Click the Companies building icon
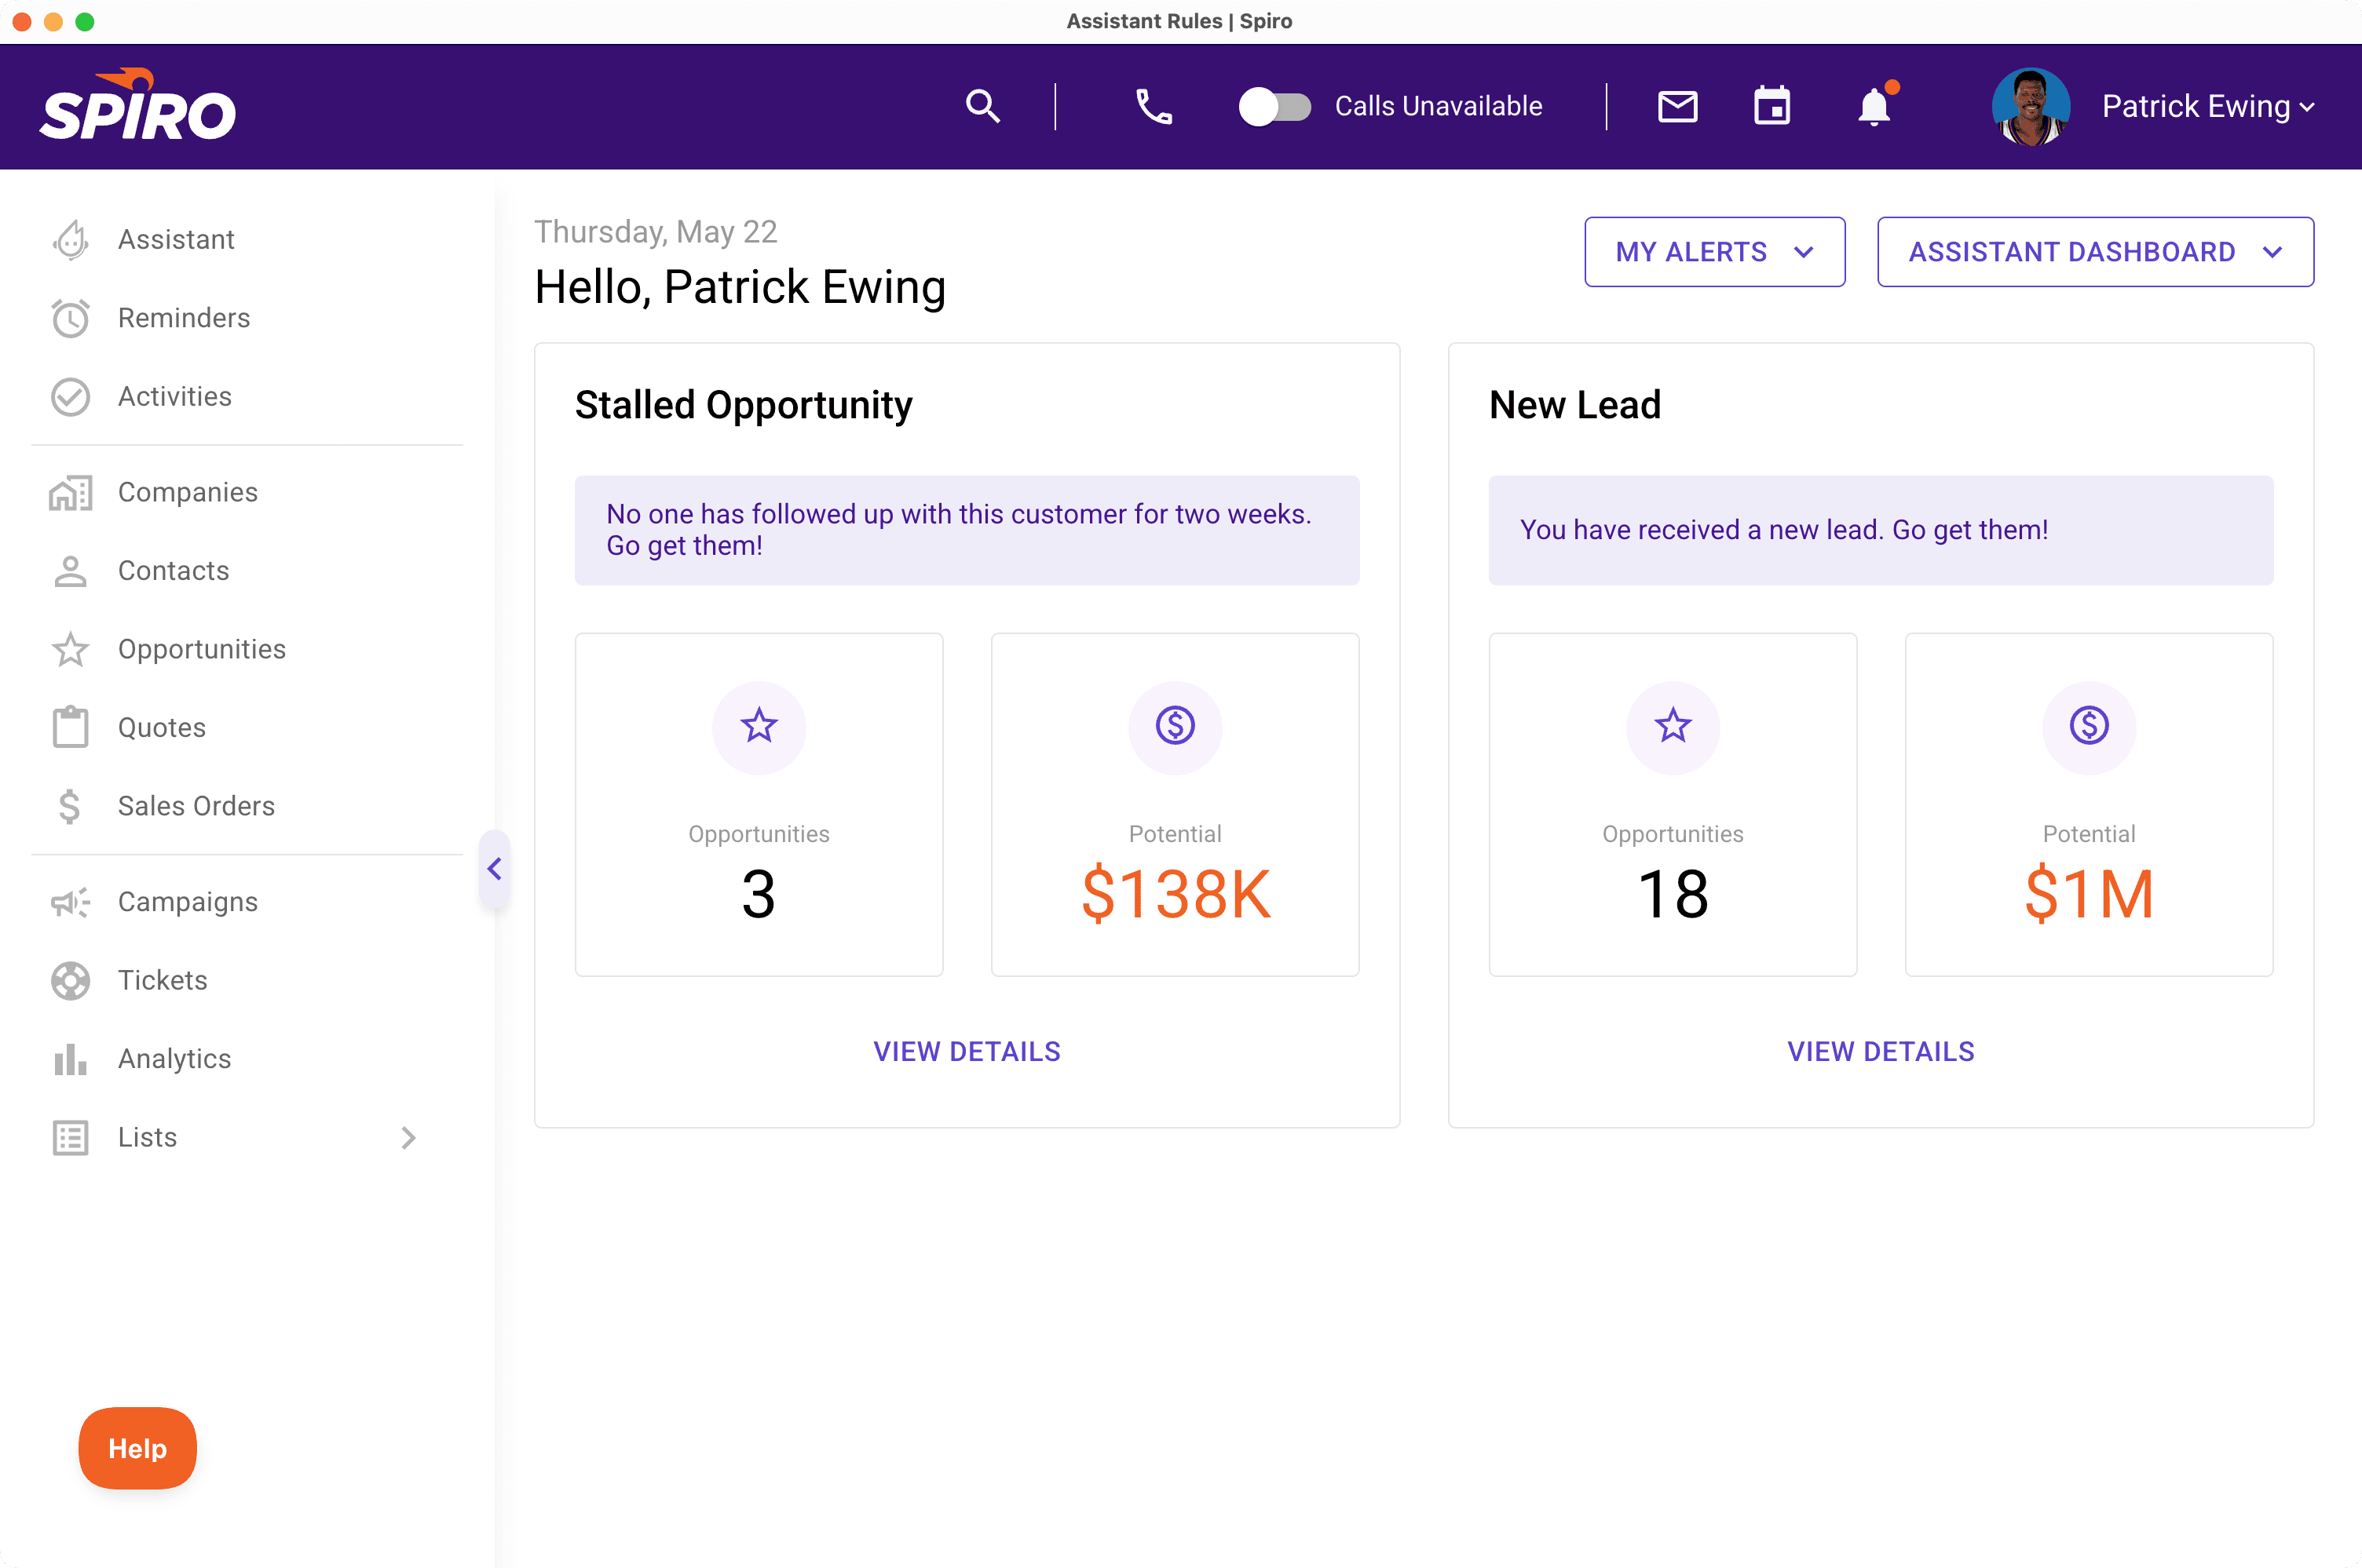 click(x=71, y=493)
